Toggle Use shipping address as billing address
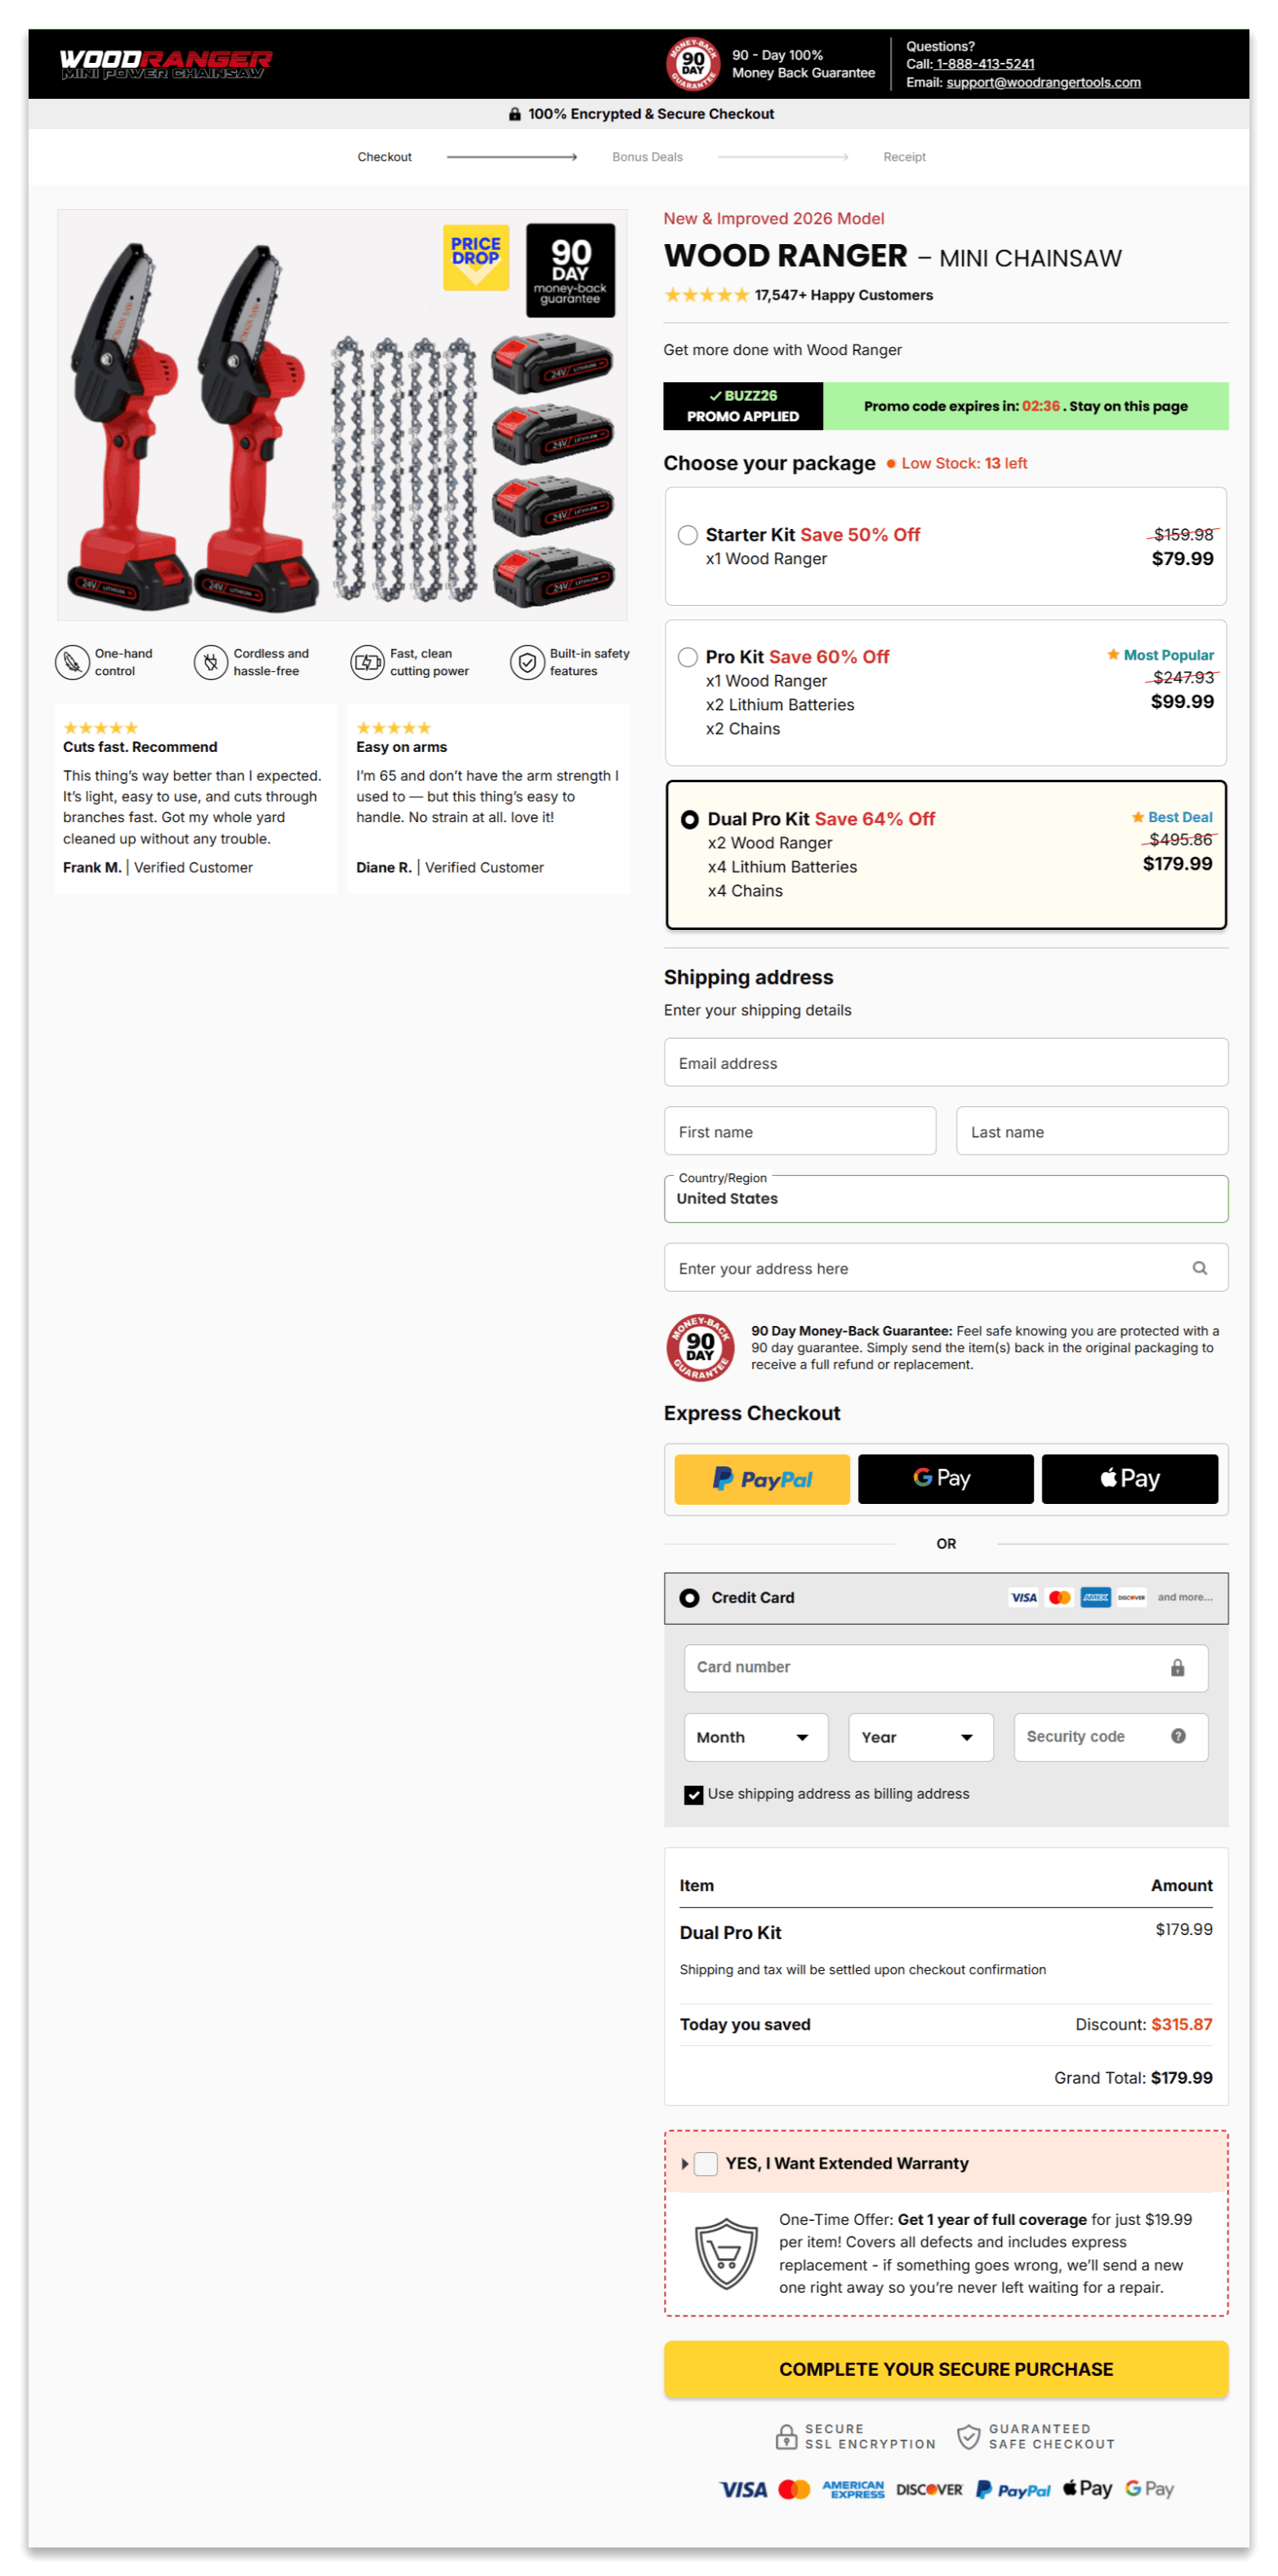 693,1794
